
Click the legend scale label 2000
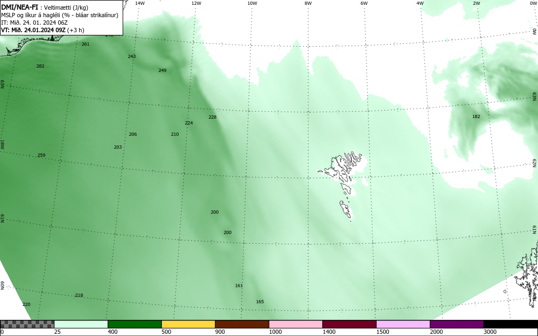pyautogui.click(x=436, y=332)
